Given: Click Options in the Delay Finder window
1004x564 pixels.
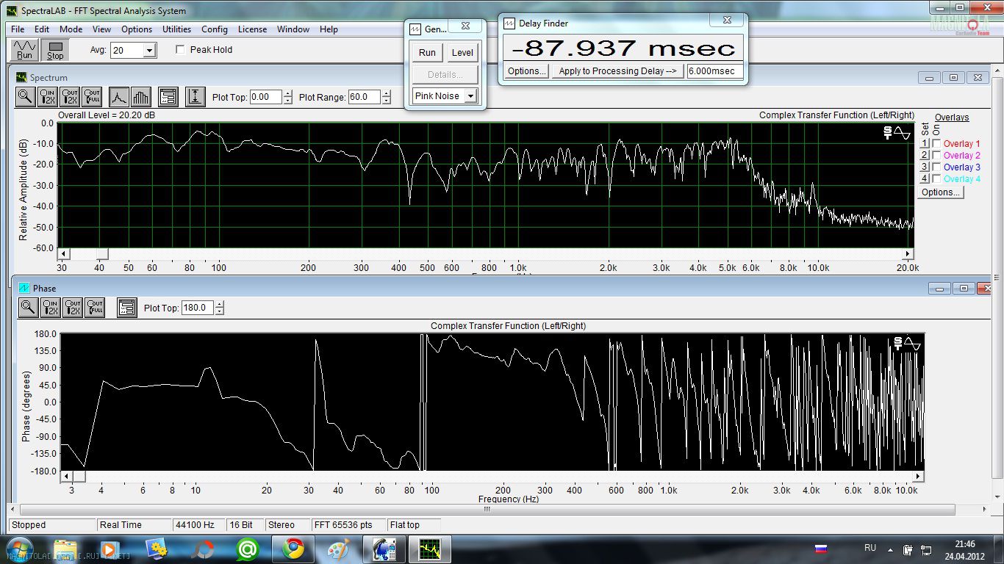Looking at the screenshot, I should point(527,71).
